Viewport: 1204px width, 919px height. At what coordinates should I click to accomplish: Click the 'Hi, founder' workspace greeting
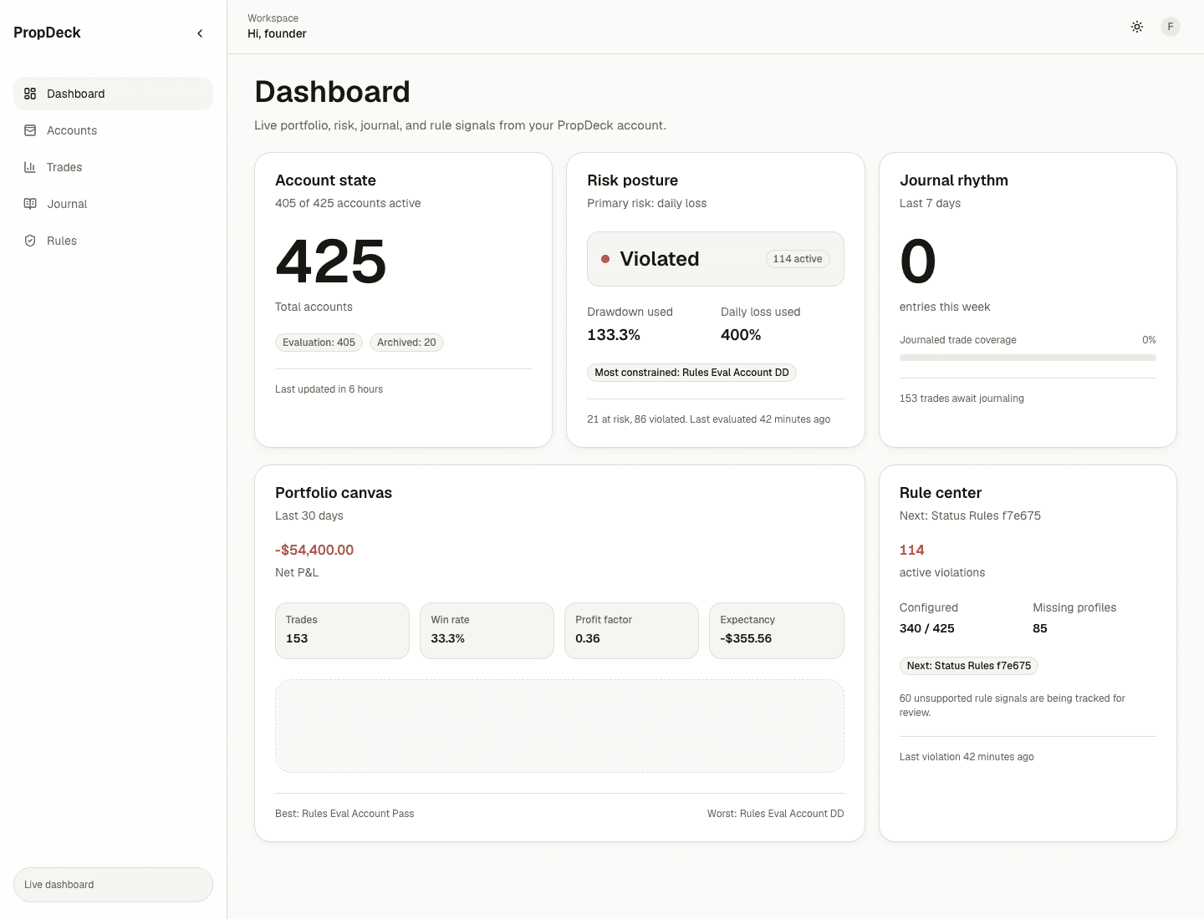277,33
